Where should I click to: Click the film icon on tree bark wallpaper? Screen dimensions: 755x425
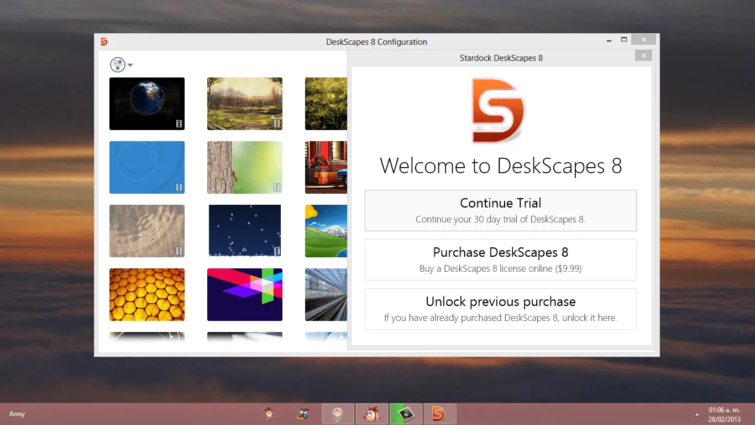pos(277,188)
